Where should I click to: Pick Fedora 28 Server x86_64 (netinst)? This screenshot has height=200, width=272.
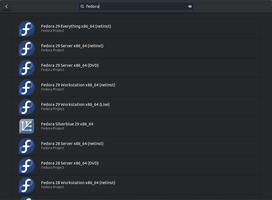coord(72,144)
